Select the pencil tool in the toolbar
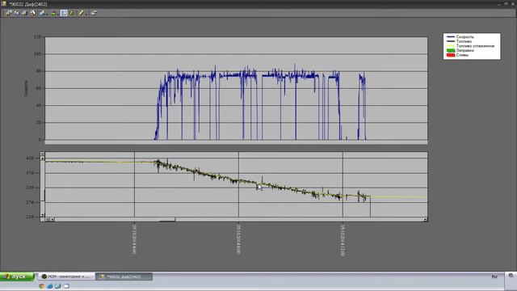Screen dimensions: 517x291 [81, 13]
